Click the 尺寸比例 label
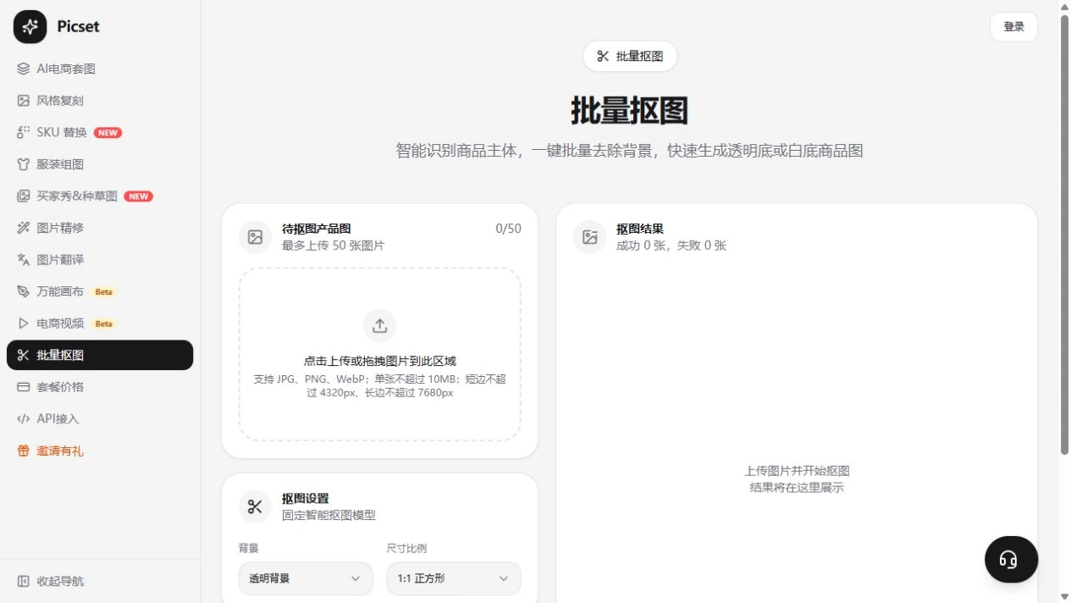The height and width of the screenshot is (603, 1071). 407,548
